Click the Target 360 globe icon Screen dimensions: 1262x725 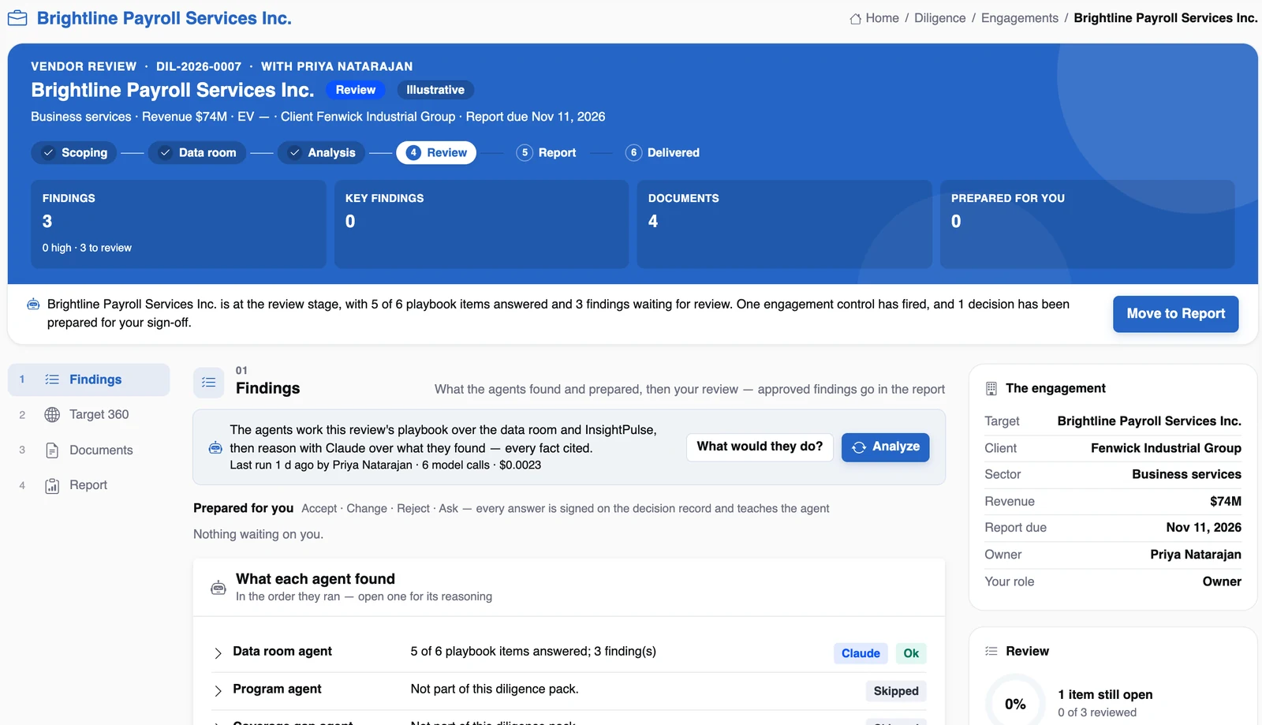pos(52,415)
